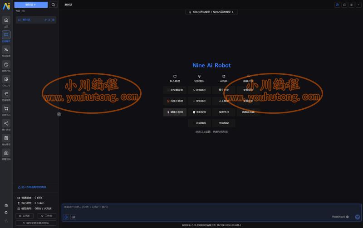
Task: Click the 健康小厨师 prompt chip
Action: [x=175, y=112]
